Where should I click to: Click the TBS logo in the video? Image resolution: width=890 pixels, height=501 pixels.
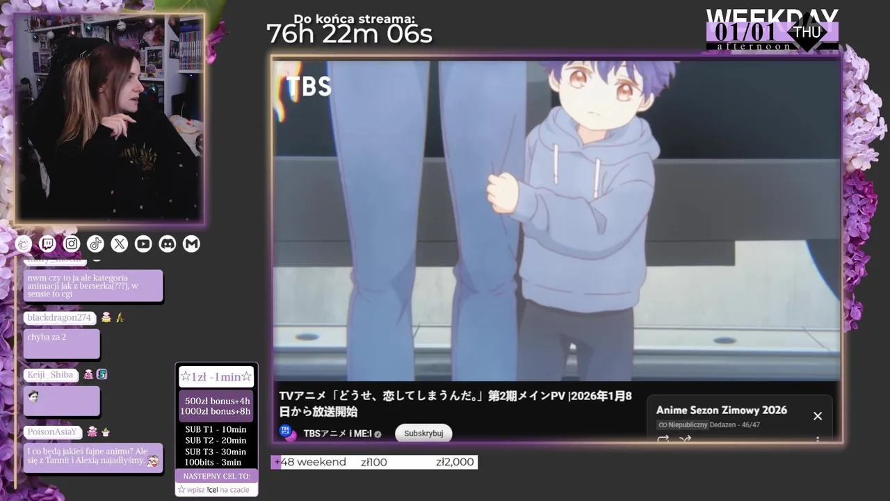[309, 86]
